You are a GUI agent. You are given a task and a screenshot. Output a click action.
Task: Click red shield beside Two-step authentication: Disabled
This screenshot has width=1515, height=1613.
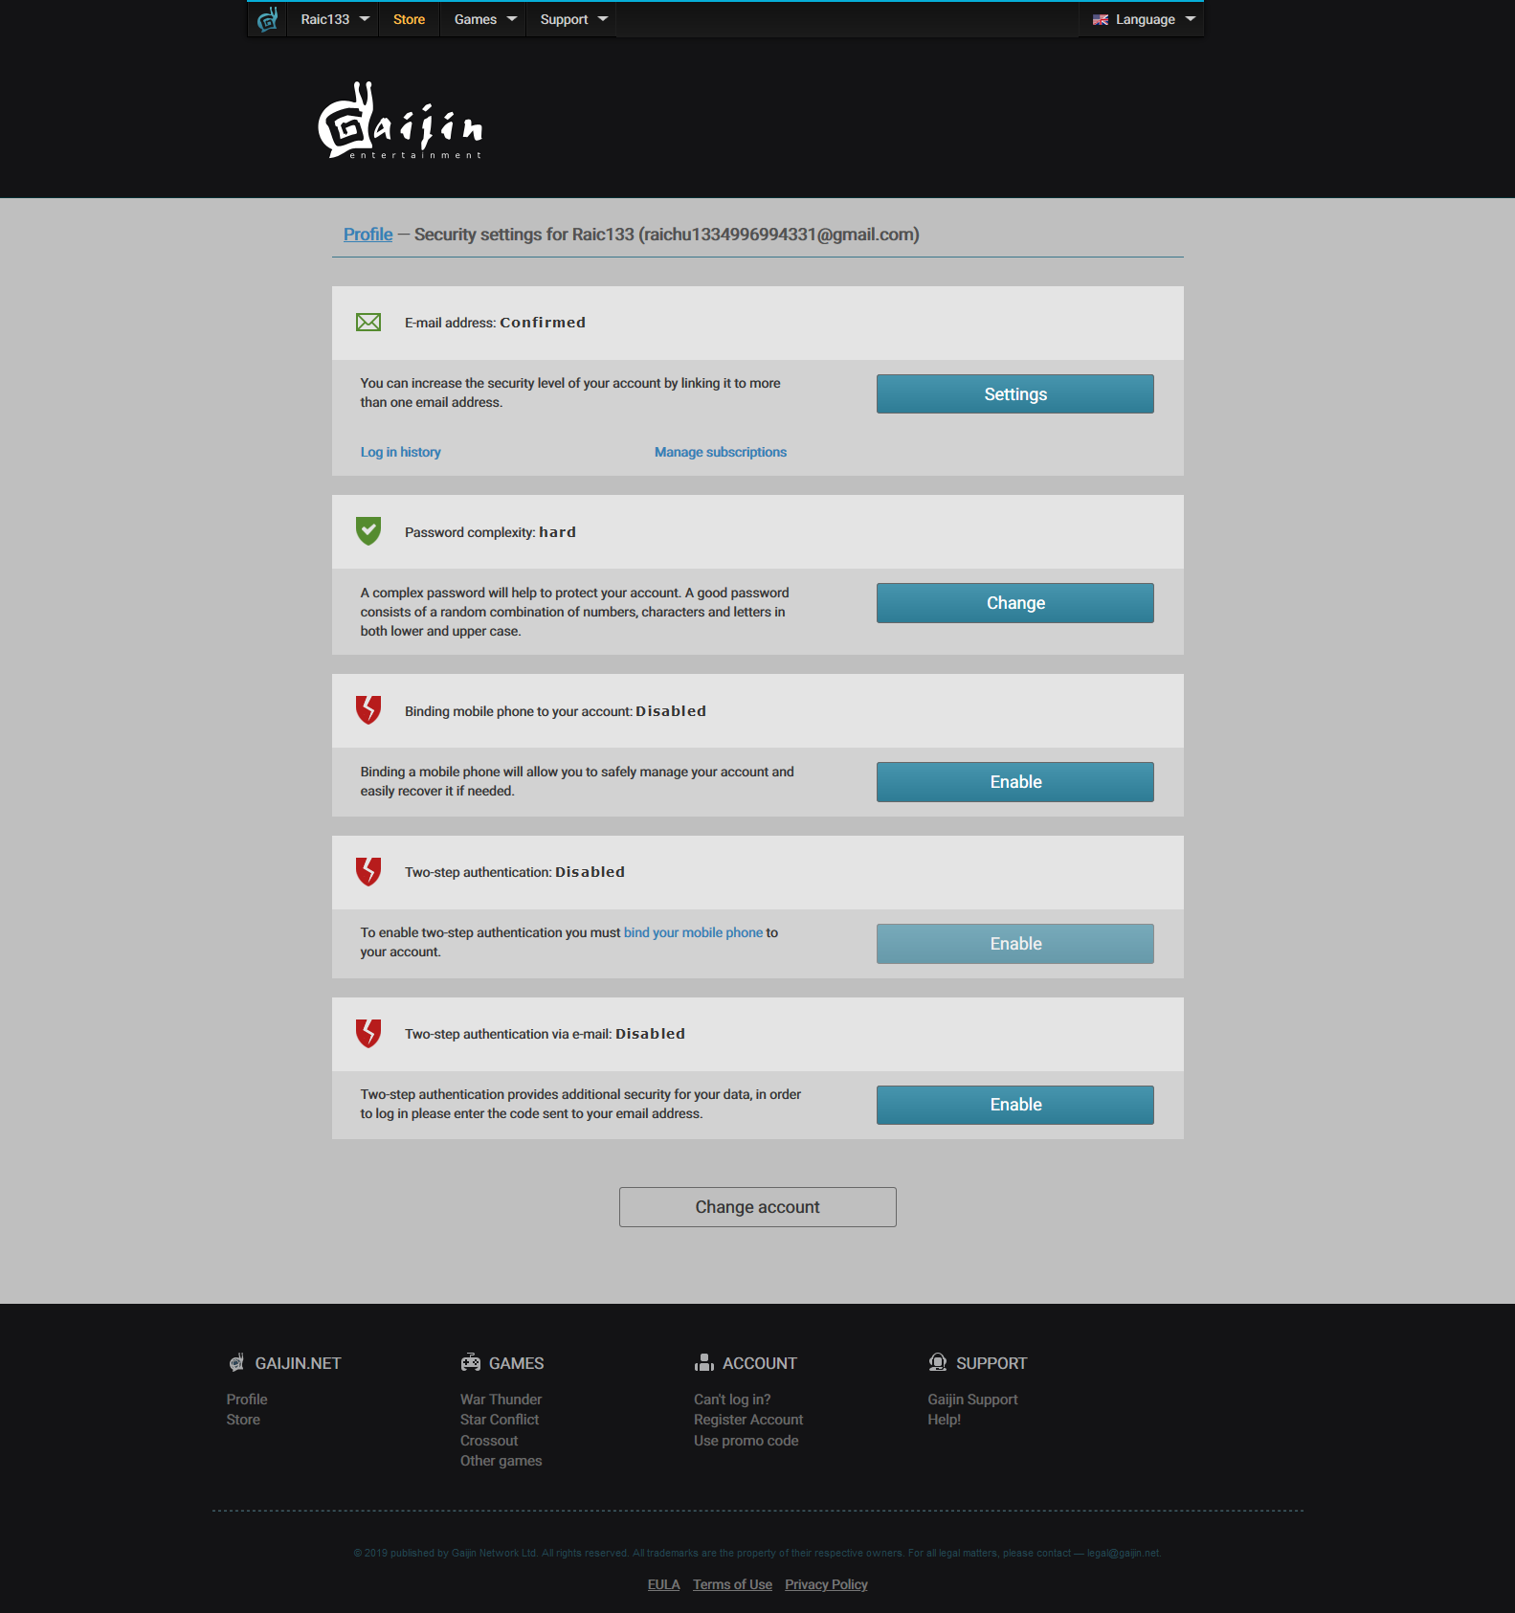click(x=368, y=871)
